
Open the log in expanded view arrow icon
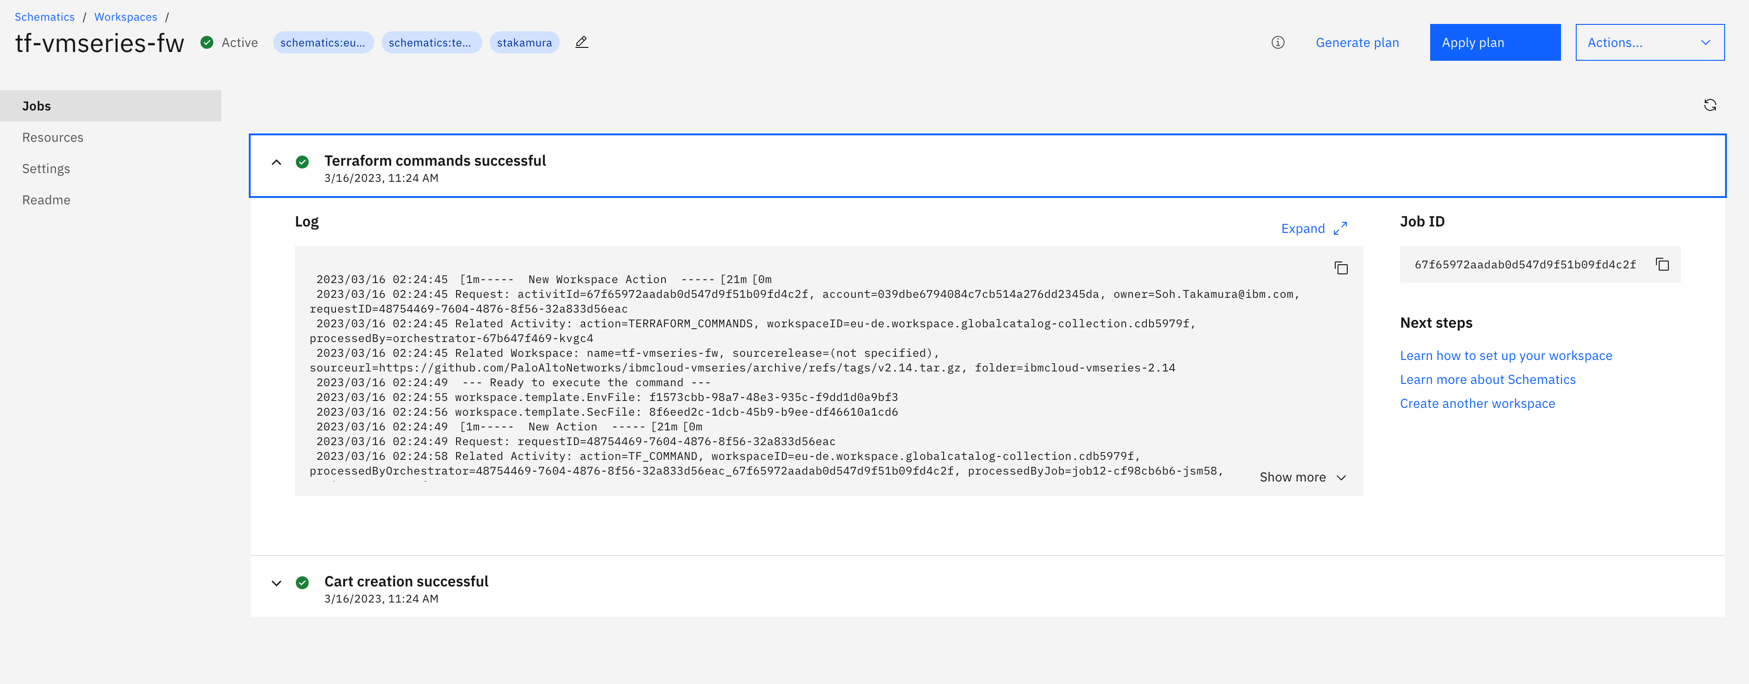tap(1339, 229)
